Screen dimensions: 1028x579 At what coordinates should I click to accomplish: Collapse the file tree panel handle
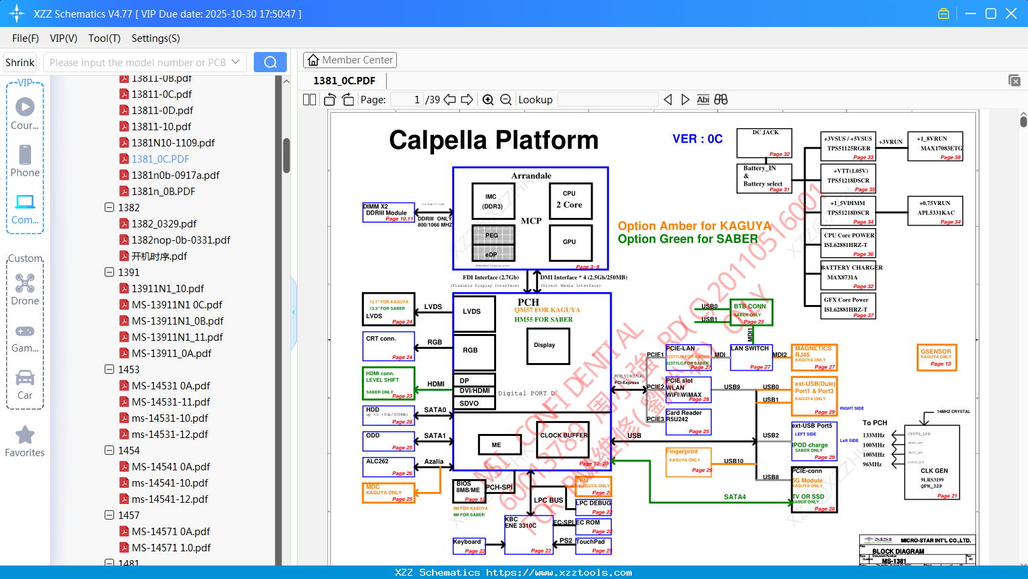pos(294,312)
